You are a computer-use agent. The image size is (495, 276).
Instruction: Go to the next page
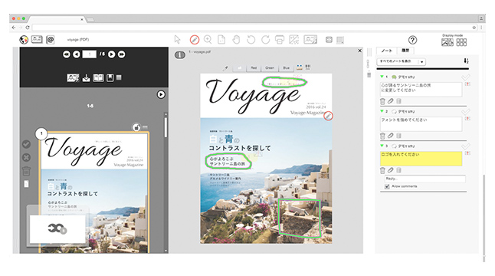(111, 54)
